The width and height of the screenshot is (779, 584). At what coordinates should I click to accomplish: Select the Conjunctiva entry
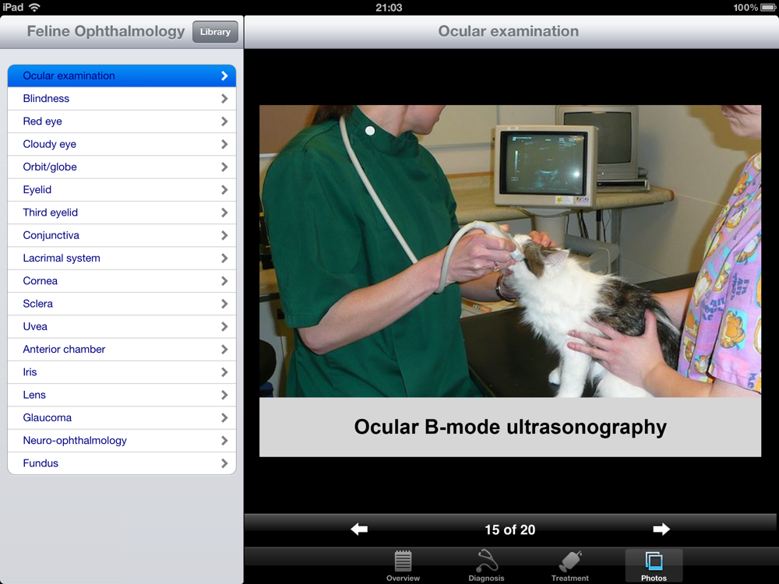[122, 235]
